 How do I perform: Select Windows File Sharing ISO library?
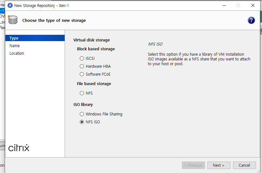tap(82, 114)
